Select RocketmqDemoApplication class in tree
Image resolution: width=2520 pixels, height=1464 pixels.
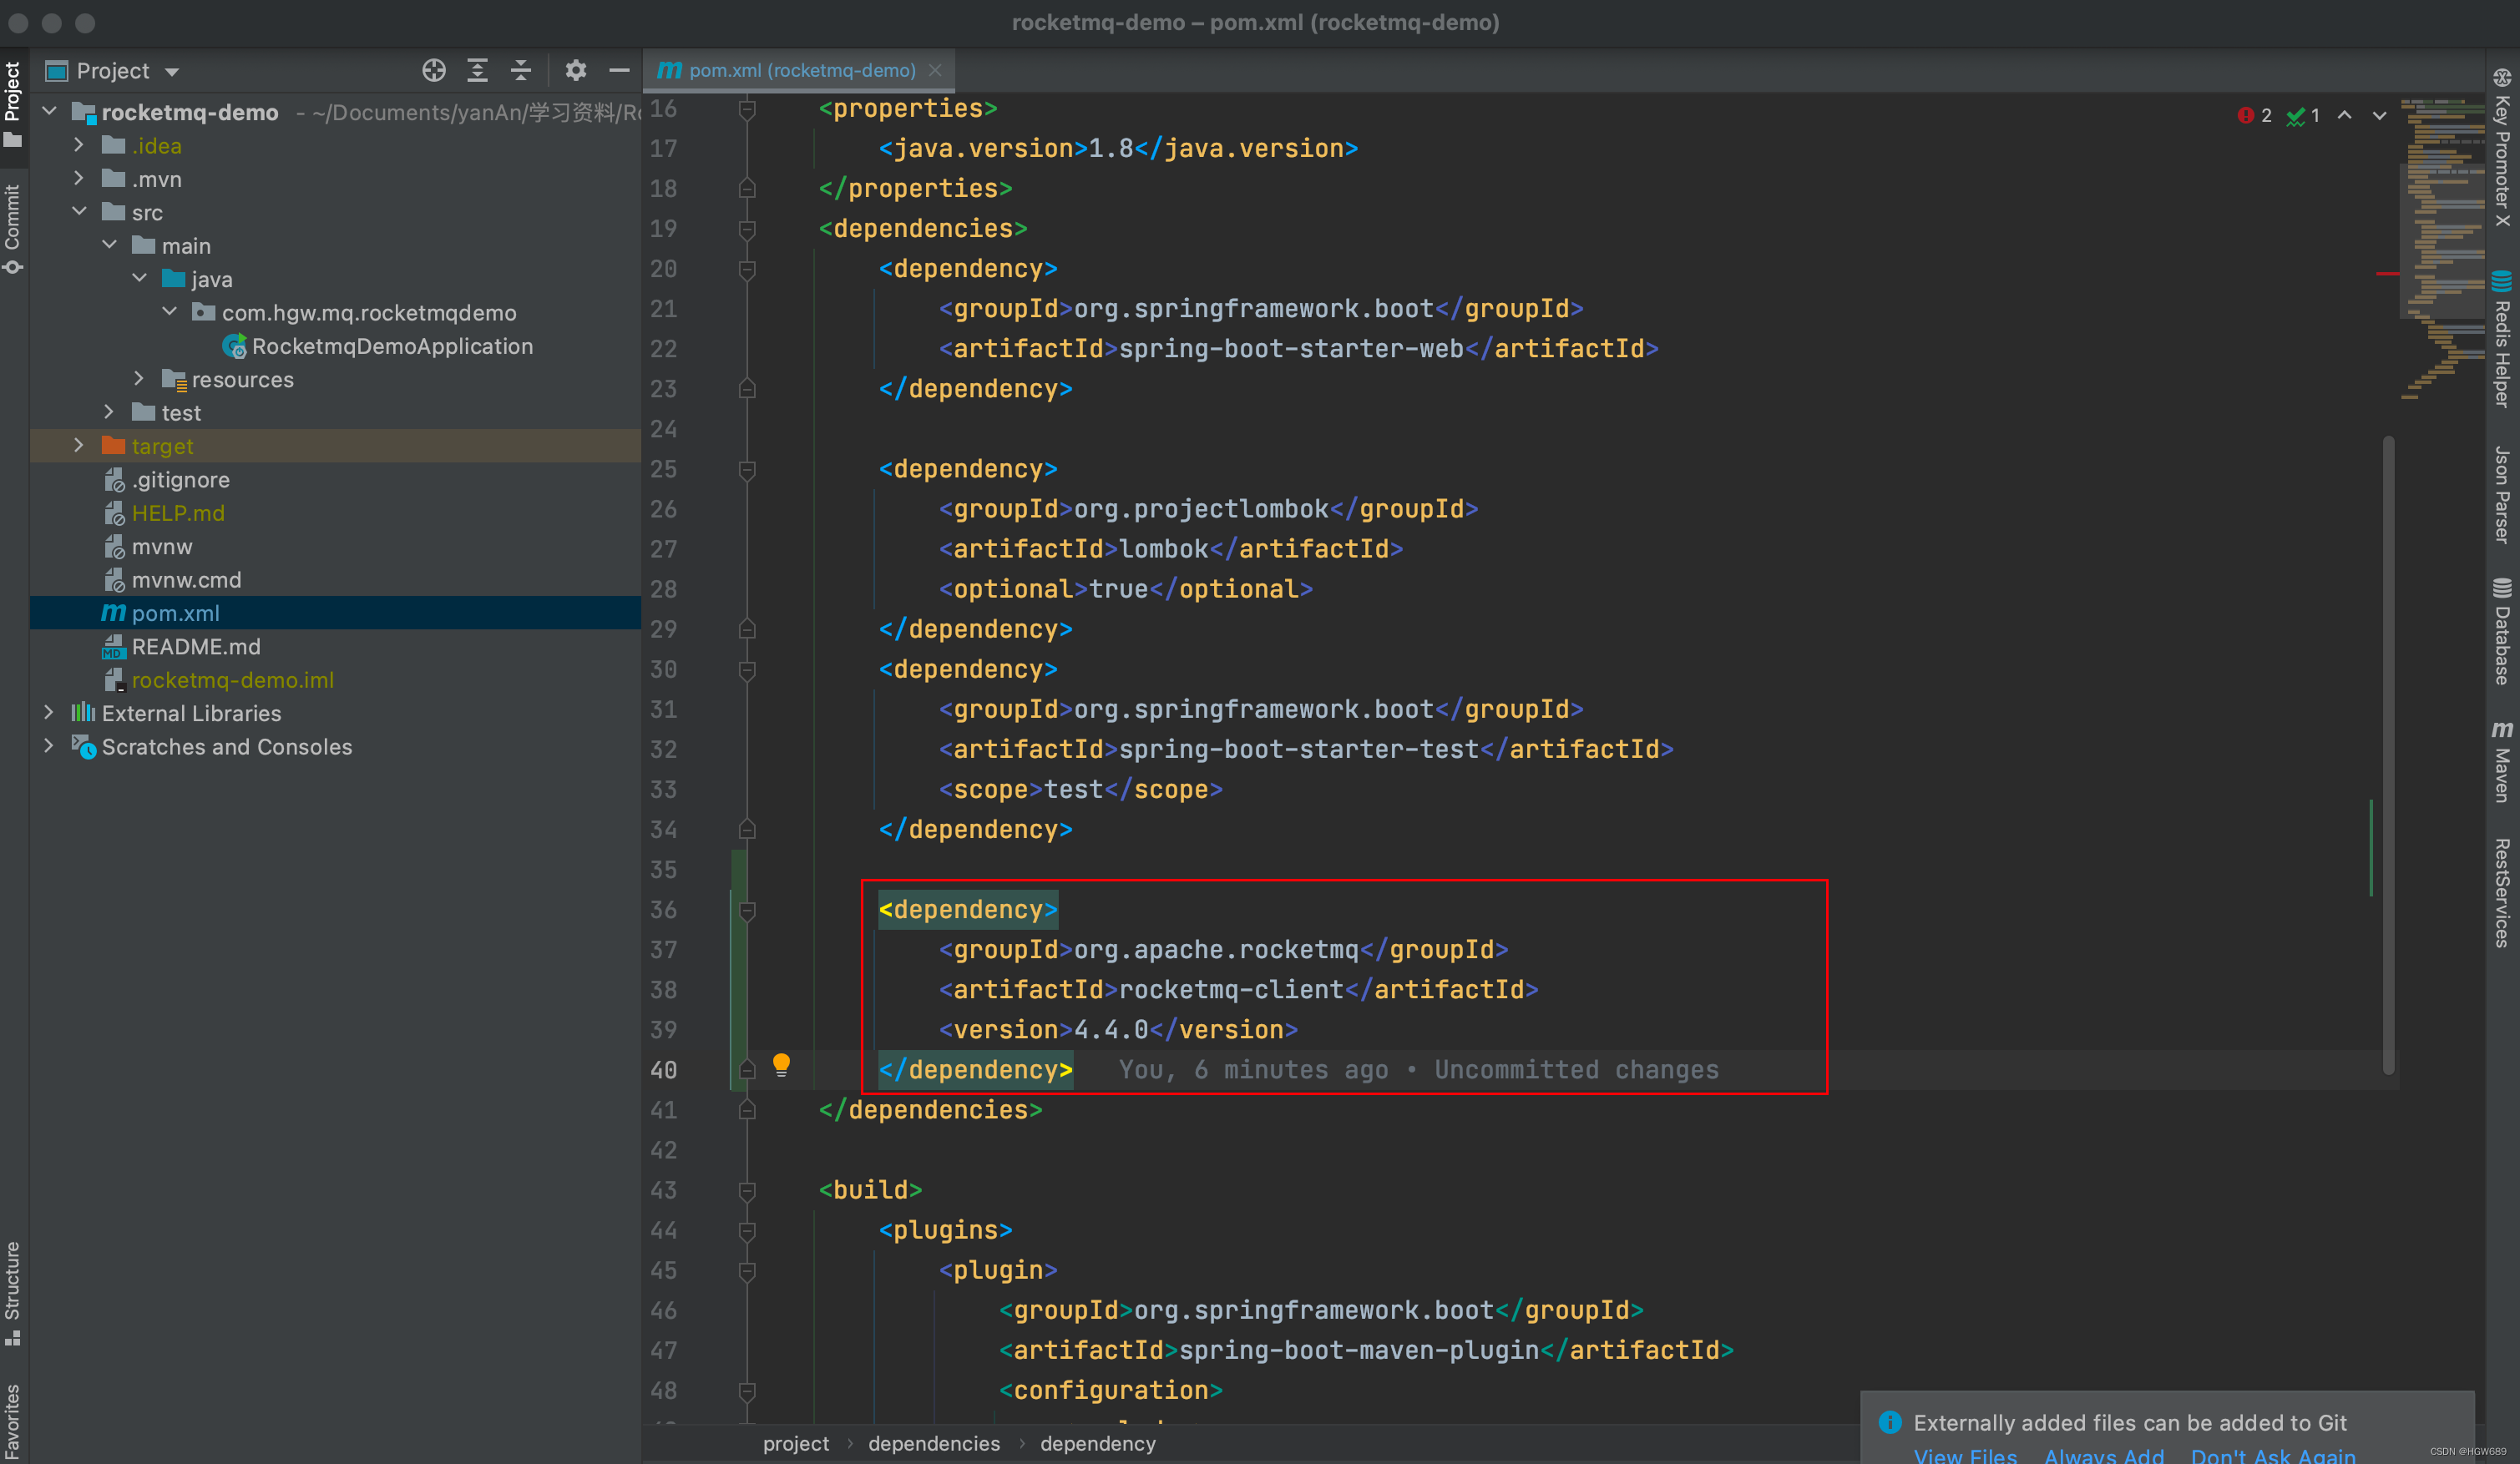(x=391, y=346)
